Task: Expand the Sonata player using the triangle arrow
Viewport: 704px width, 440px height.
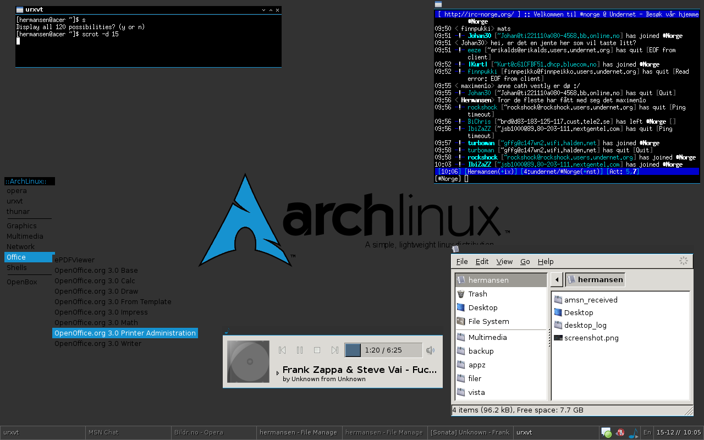Action: point(278,373)
